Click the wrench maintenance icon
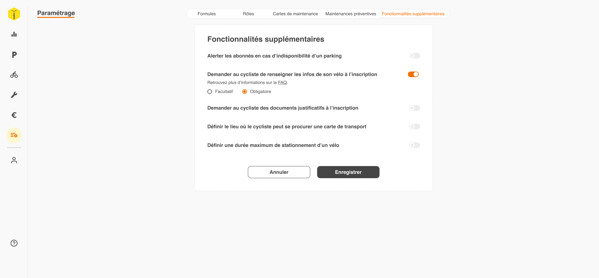Viewport: 599px width, 278px height. pyautogui.click(x=14, y=95)
